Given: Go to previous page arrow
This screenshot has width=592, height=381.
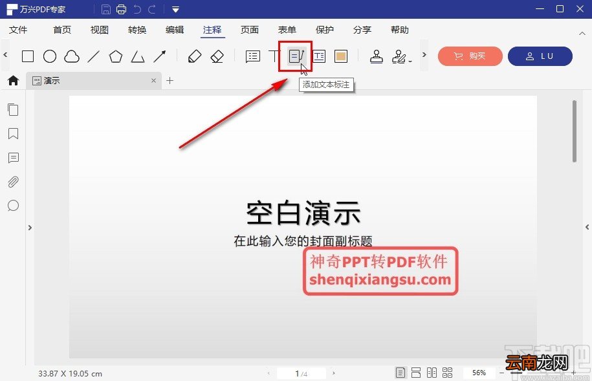Looking at the screenshot, I should tap(269, 373).
